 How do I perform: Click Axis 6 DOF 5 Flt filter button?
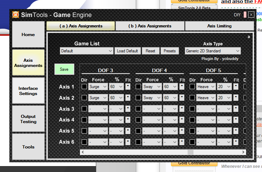[236, 142]
